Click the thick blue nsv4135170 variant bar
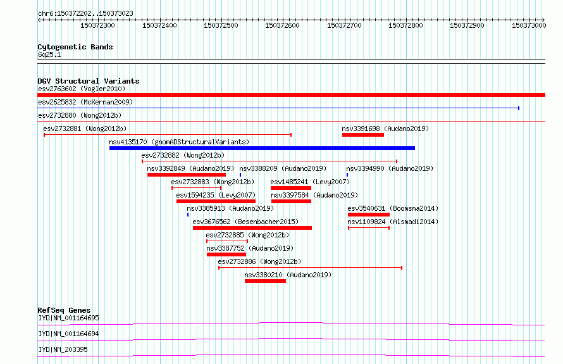This screenshot has height=364, width=563. (262, 148)
